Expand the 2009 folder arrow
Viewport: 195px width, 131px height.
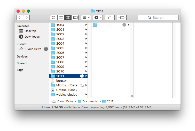click(86, 67)
